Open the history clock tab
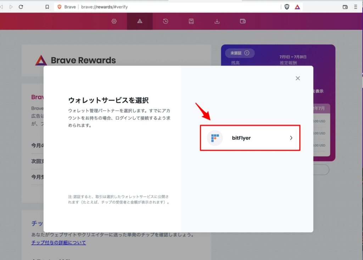 coord(166,21)
